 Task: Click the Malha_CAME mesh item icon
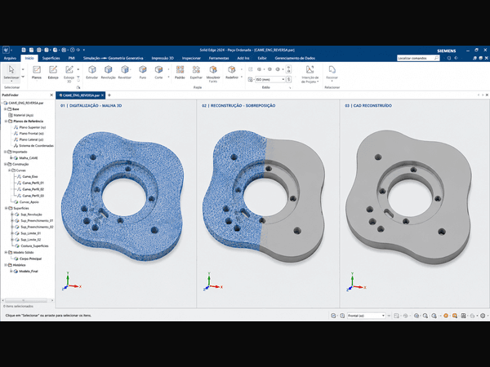click(x=16, y=158)
